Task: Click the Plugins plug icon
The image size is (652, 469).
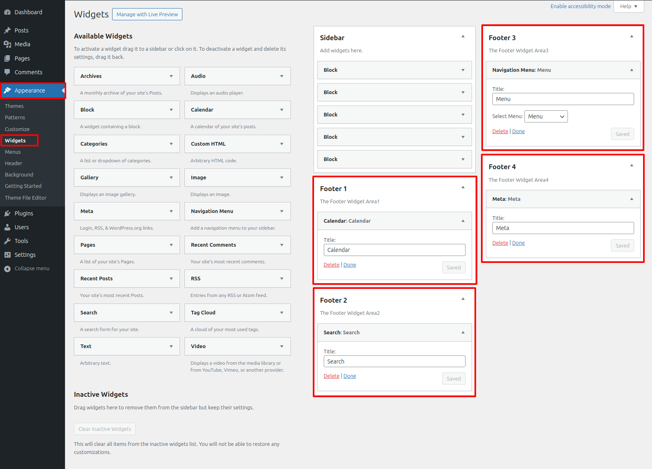Action: click(7, 213)
